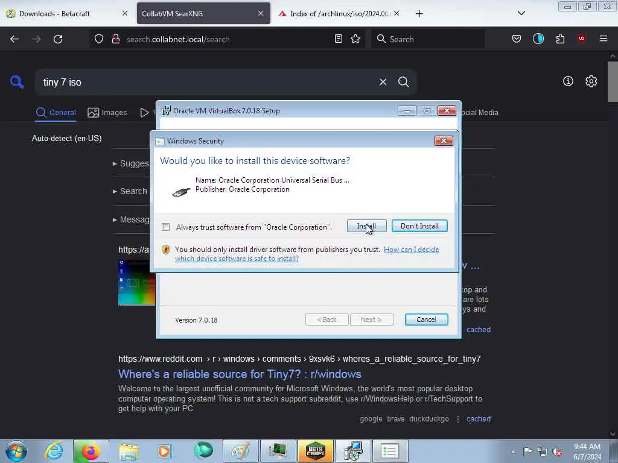Open cached link of the Reddit result
618x463 pixels.
[479, 419]
